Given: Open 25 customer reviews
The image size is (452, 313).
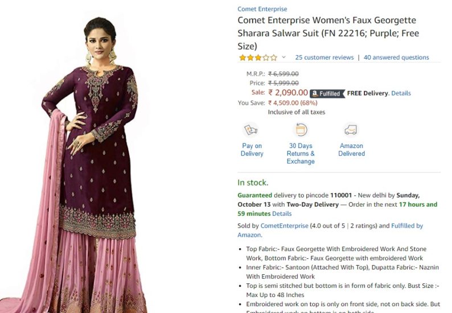Looking at the screenshot, I should [324, 57].
